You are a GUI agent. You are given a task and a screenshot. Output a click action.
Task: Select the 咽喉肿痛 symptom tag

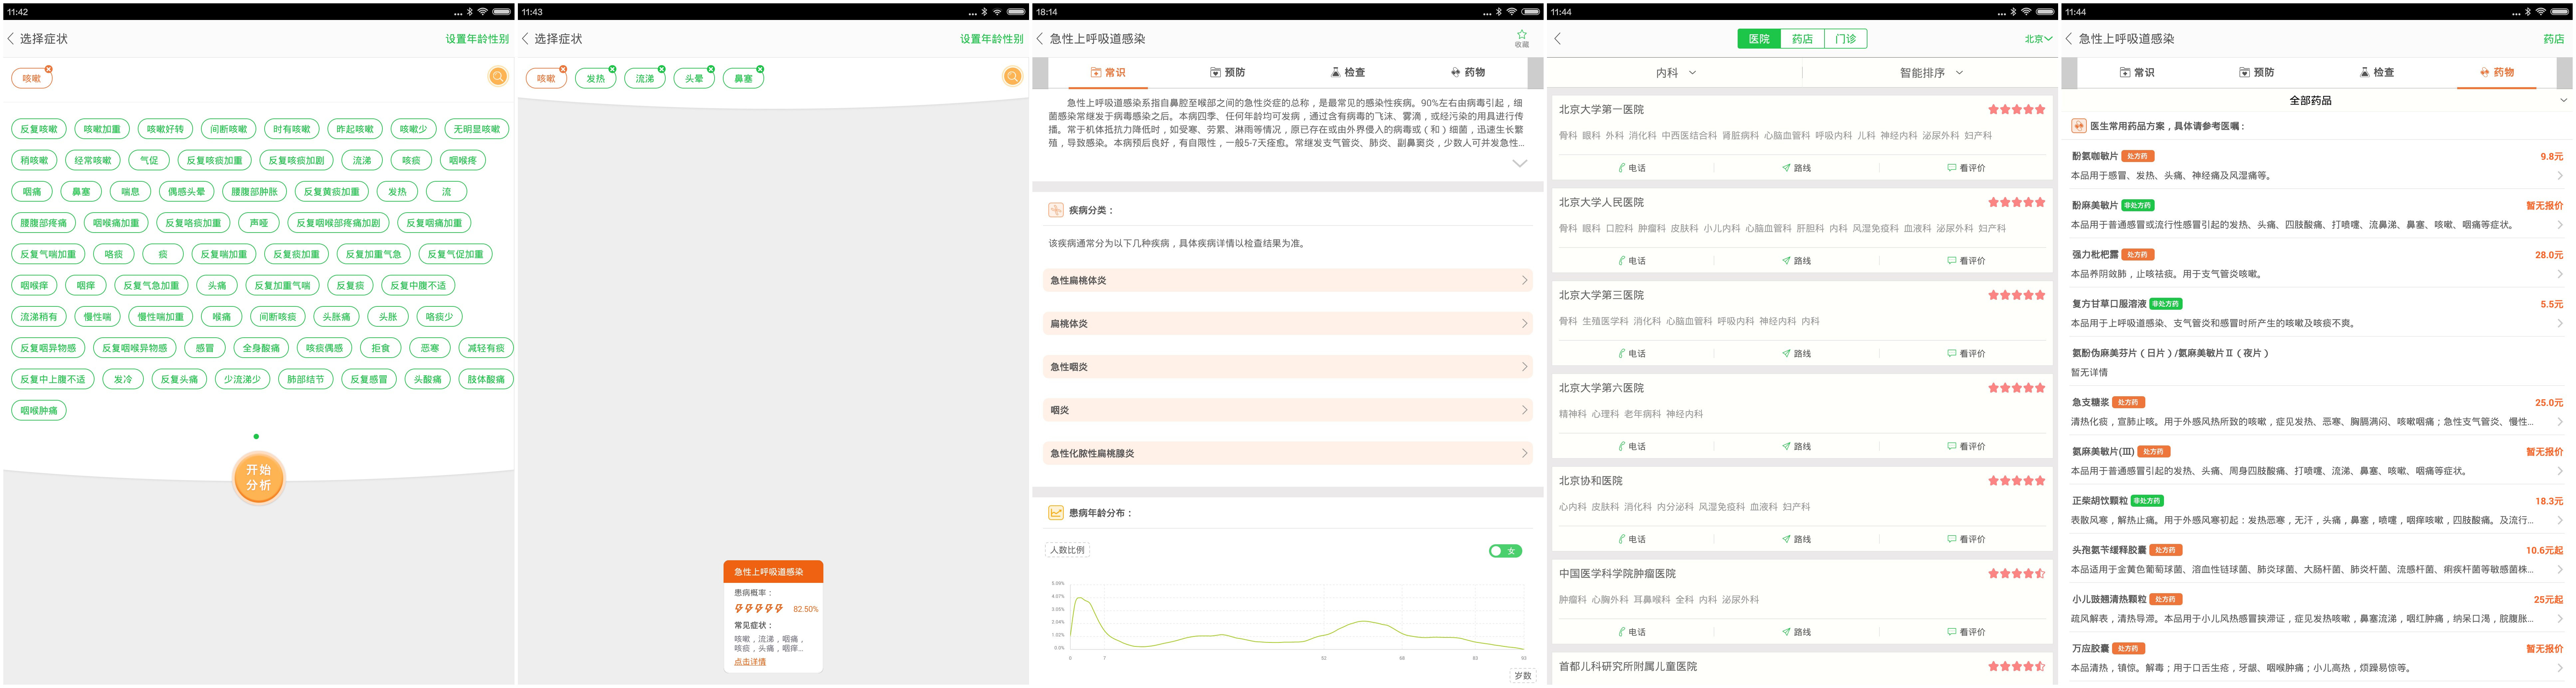point(39,410)
